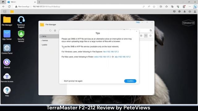
Task: Launch the App Center desktop icon
Action: tap(7, 35)
